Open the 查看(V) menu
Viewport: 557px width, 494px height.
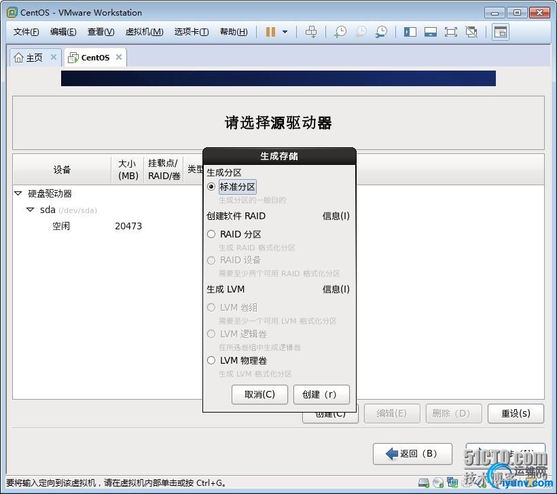(101, 32)
